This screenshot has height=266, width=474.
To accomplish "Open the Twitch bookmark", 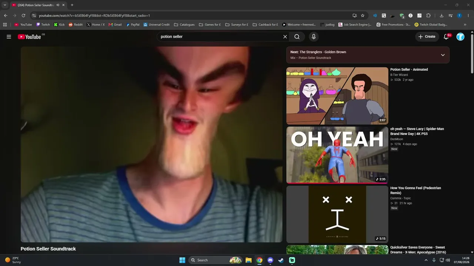I will 43,25.
